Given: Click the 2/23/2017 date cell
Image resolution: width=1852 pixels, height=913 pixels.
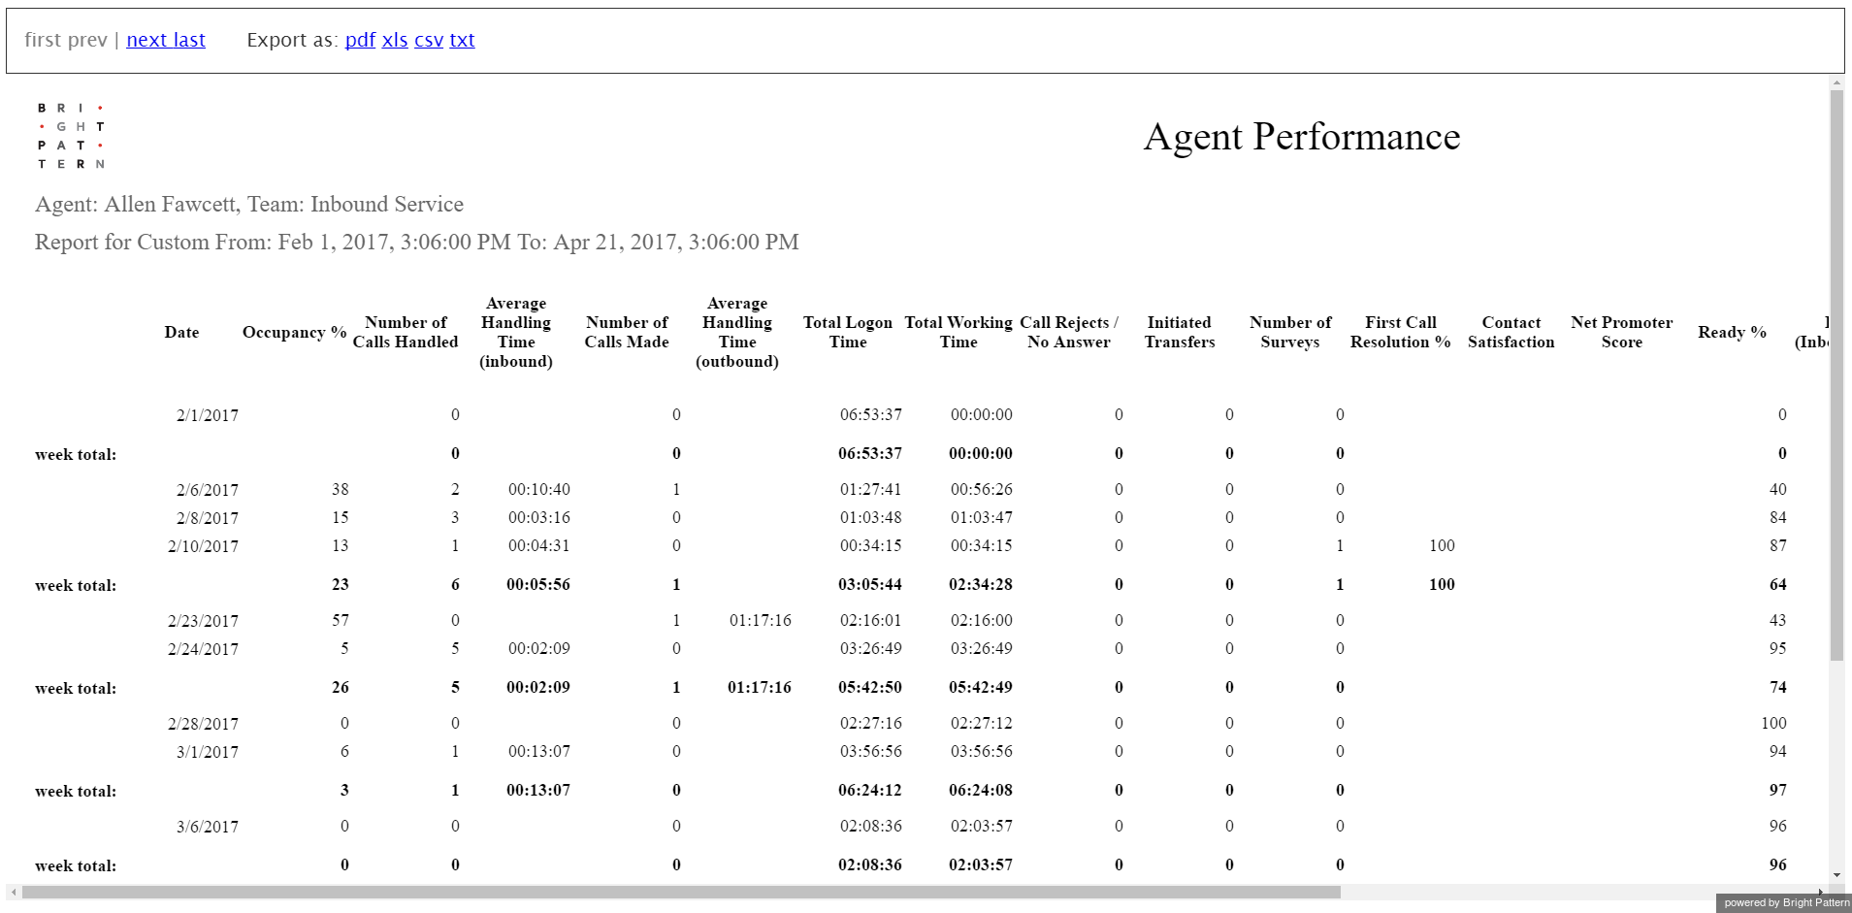Looking at the screenshot, I should click(x=203, y=621).
